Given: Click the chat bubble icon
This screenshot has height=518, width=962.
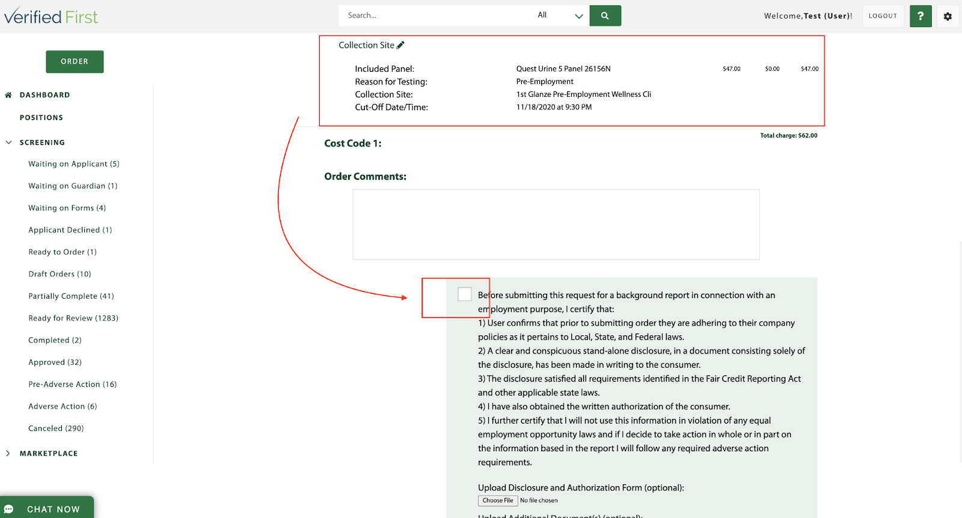Looking at the screenshot, I should [9, 509].
